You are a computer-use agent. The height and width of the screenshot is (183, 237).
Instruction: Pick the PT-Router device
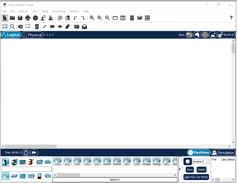pos(147,161)
